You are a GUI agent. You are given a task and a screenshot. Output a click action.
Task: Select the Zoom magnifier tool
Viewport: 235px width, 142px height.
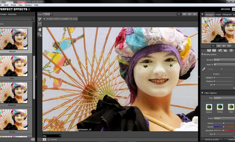click(x=39, y=34)
